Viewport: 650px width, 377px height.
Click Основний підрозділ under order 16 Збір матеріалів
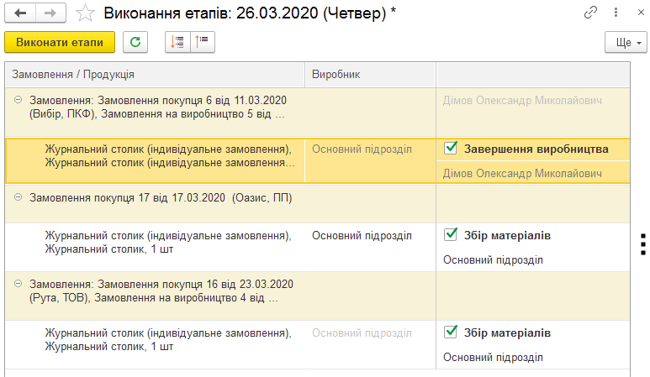pos(493,358)
